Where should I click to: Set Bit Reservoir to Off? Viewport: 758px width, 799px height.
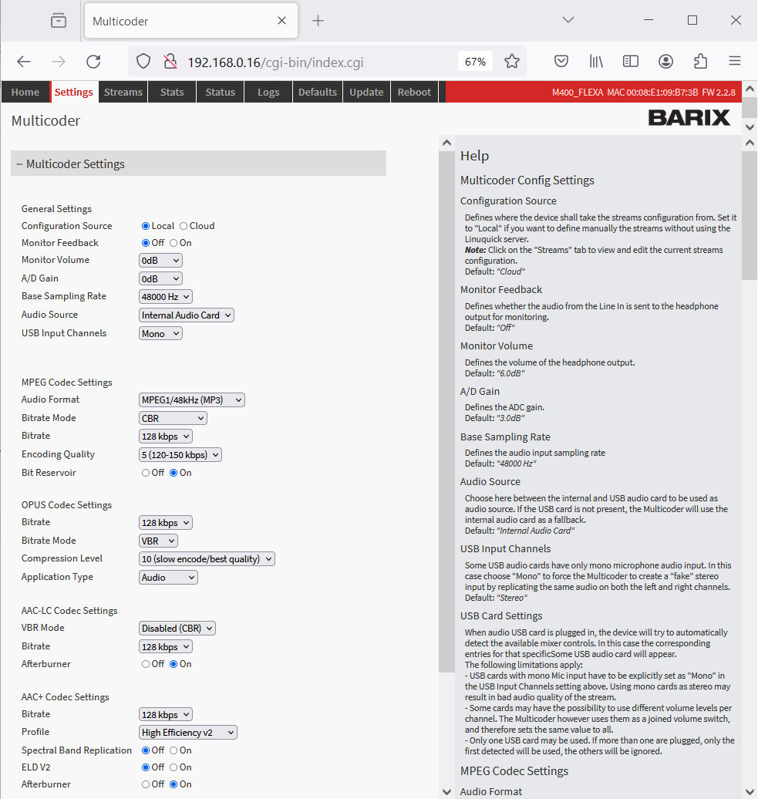(146, 473)
